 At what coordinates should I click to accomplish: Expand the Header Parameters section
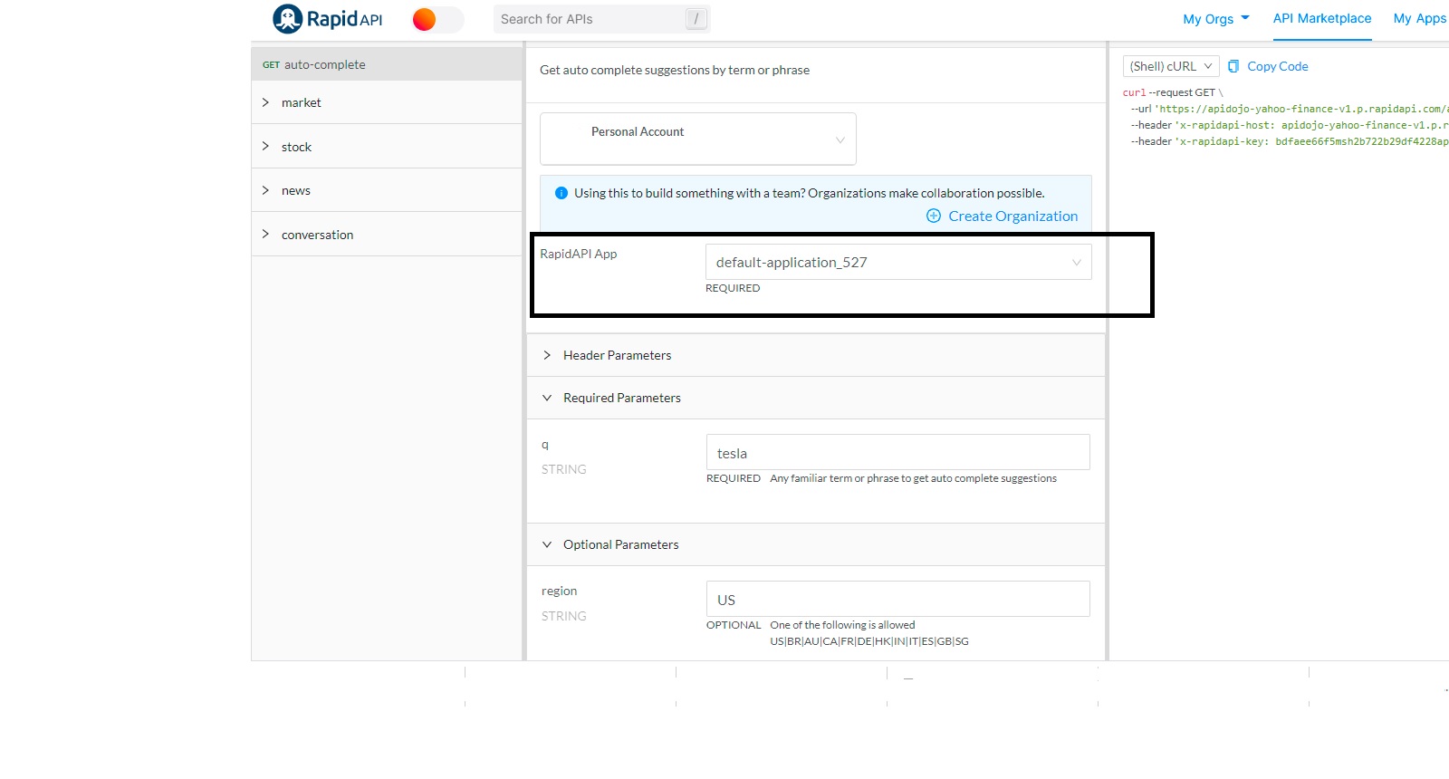(x=816, y=355)
